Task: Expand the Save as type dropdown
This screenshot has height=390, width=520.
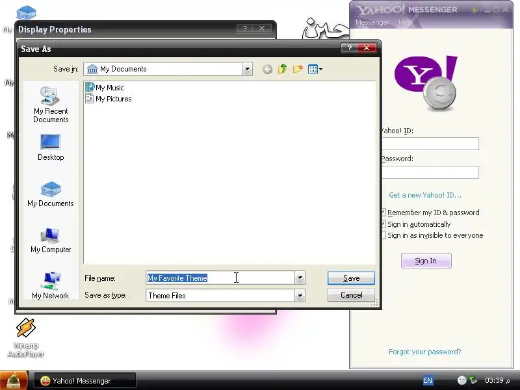Action: 300,296
